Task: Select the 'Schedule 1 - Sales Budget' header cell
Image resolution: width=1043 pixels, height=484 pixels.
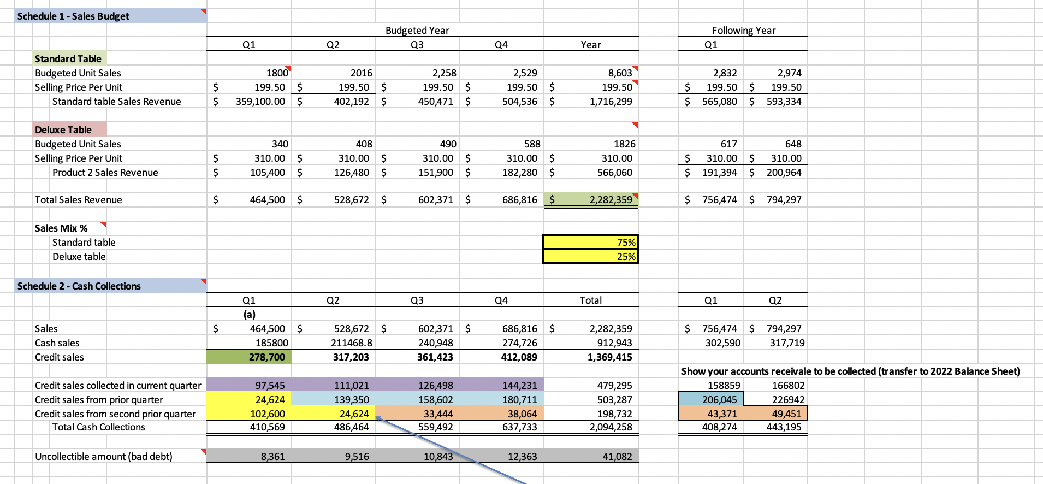Action: click(x=111, y=16)
